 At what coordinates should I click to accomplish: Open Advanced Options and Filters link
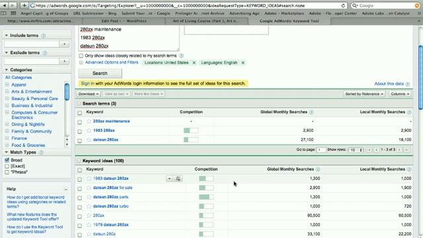(x=112, y=62)
